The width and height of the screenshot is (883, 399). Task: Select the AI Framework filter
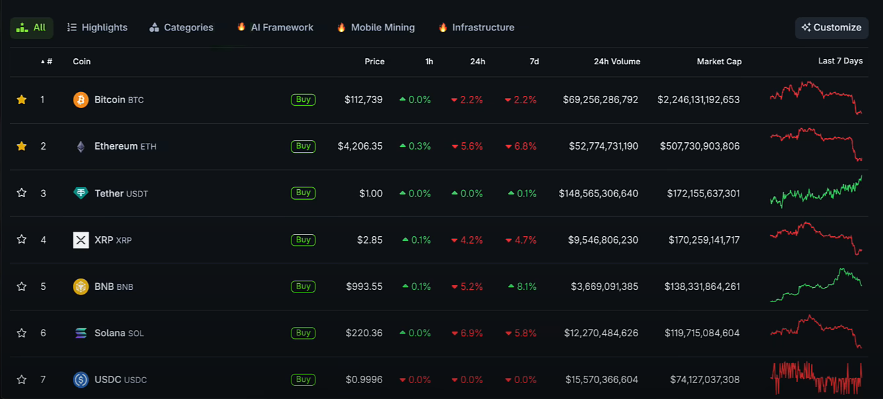click(275, 28)
